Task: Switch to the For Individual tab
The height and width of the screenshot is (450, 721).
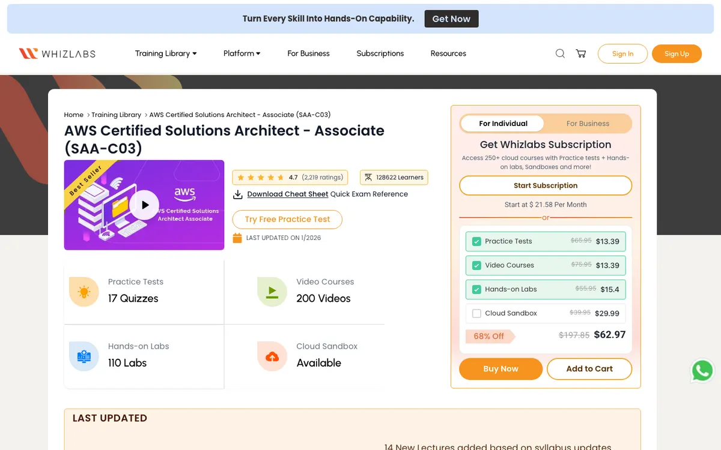Action: 503,124
